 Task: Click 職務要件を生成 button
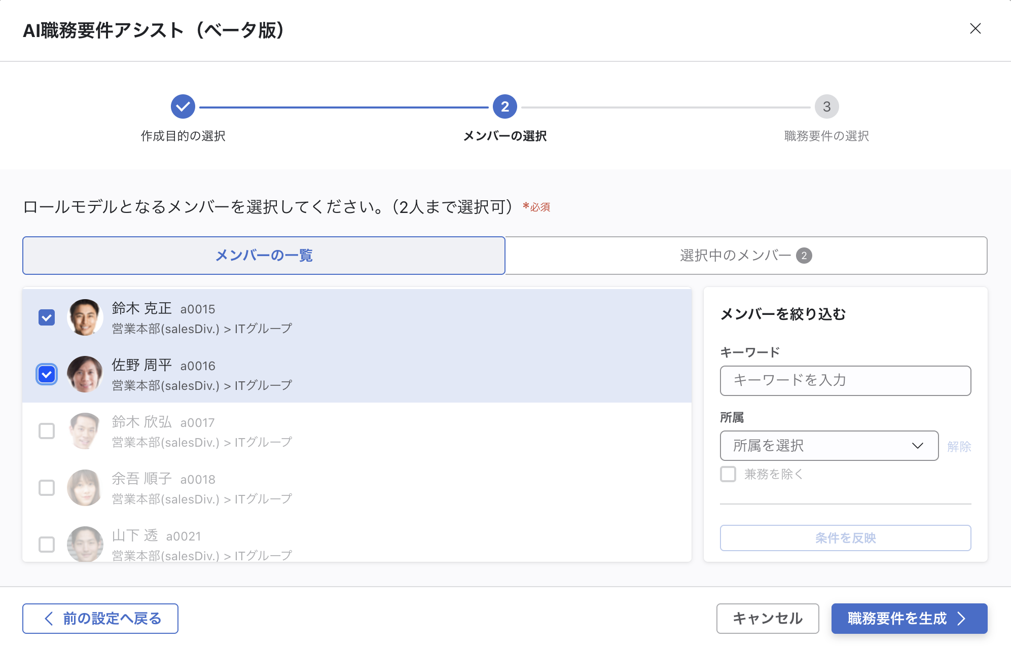909,619
